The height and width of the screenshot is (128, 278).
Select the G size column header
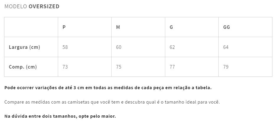tap(171, 27)
